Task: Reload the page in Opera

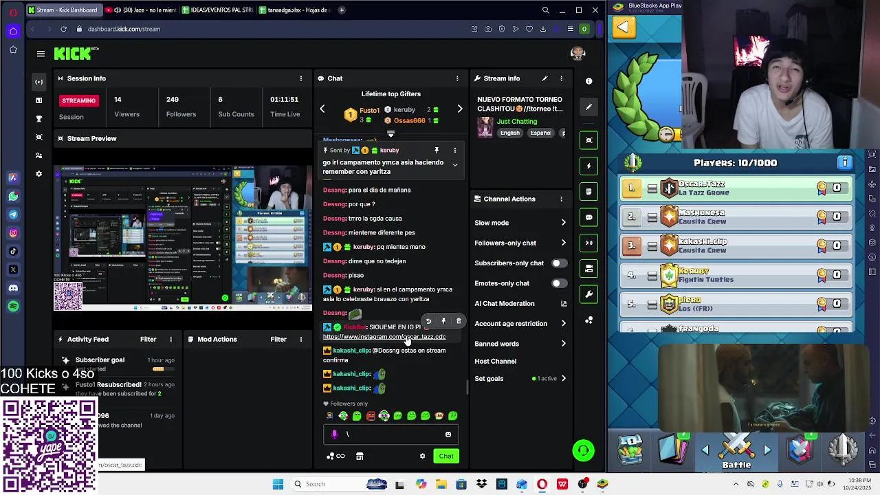Action: click(63, 29)
